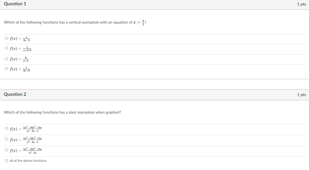
Task: Click the slant asymptote question prompt text
Action: (x=63, y=112)
